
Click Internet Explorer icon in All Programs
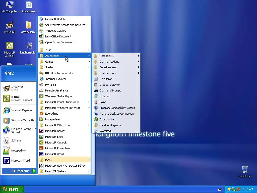click(41, 79)
